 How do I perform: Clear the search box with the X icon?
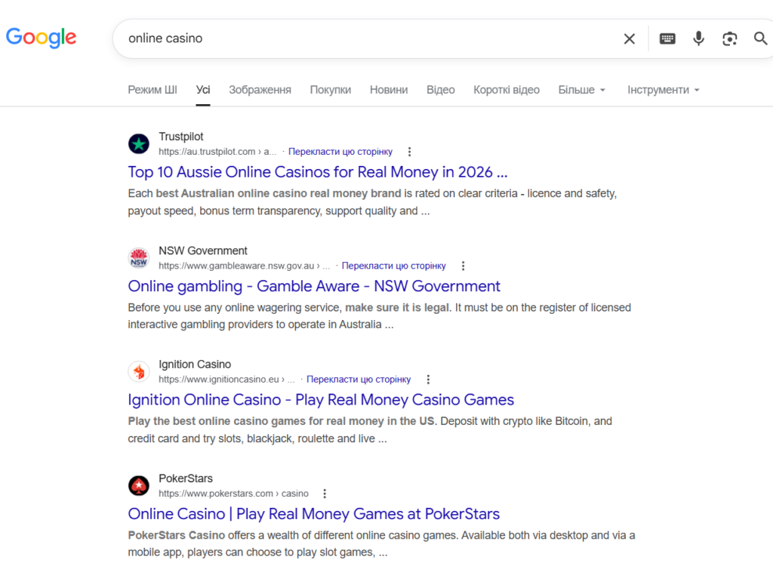[629, 38]
